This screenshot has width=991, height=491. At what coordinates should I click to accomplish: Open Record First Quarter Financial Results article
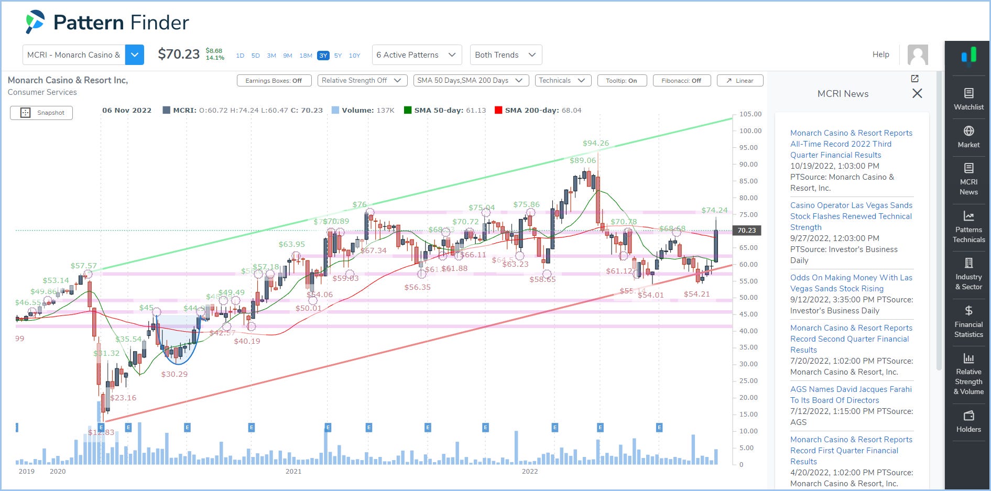coord(851,451)
